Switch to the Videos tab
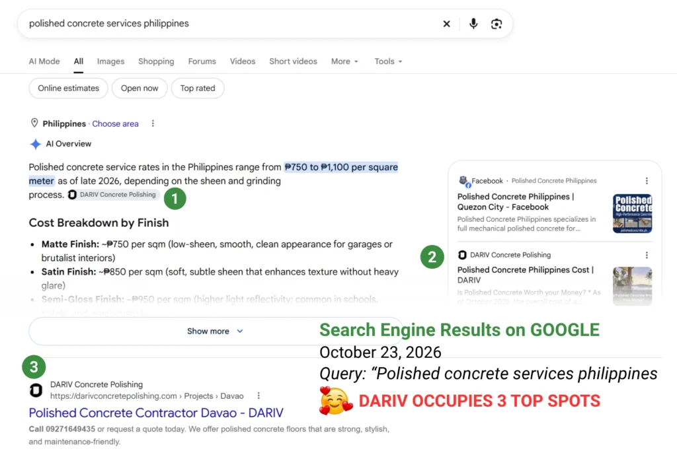Viewport: 677px width, 451px height. 243,61
